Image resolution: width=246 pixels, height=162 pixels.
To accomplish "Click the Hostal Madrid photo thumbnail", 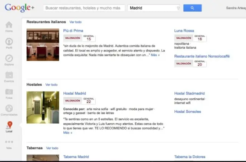I will pyautogui.click(x=43, y=107).
